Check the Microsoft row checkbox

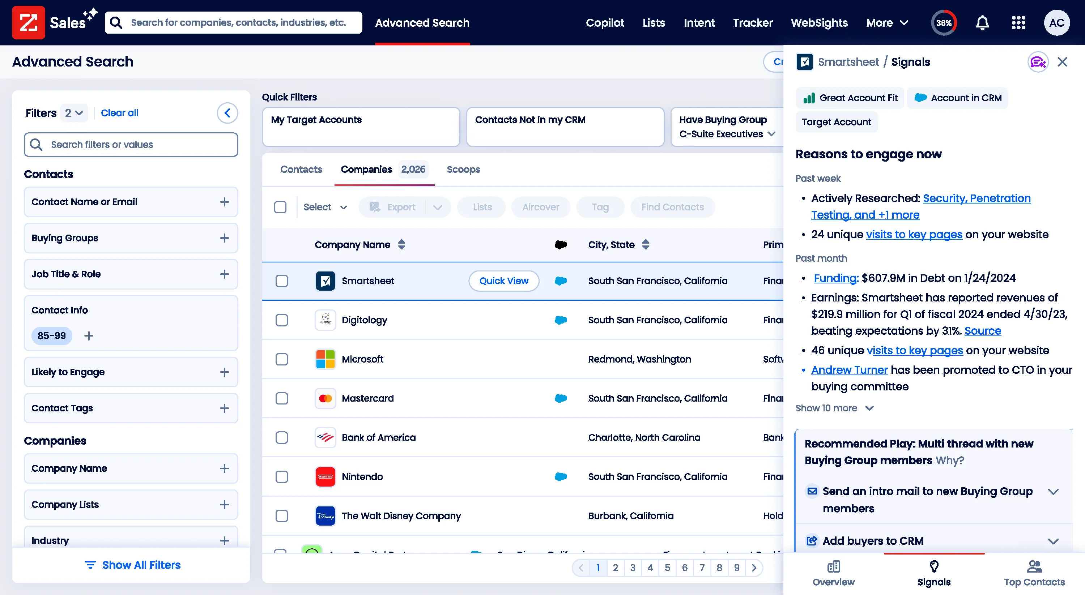281,359
